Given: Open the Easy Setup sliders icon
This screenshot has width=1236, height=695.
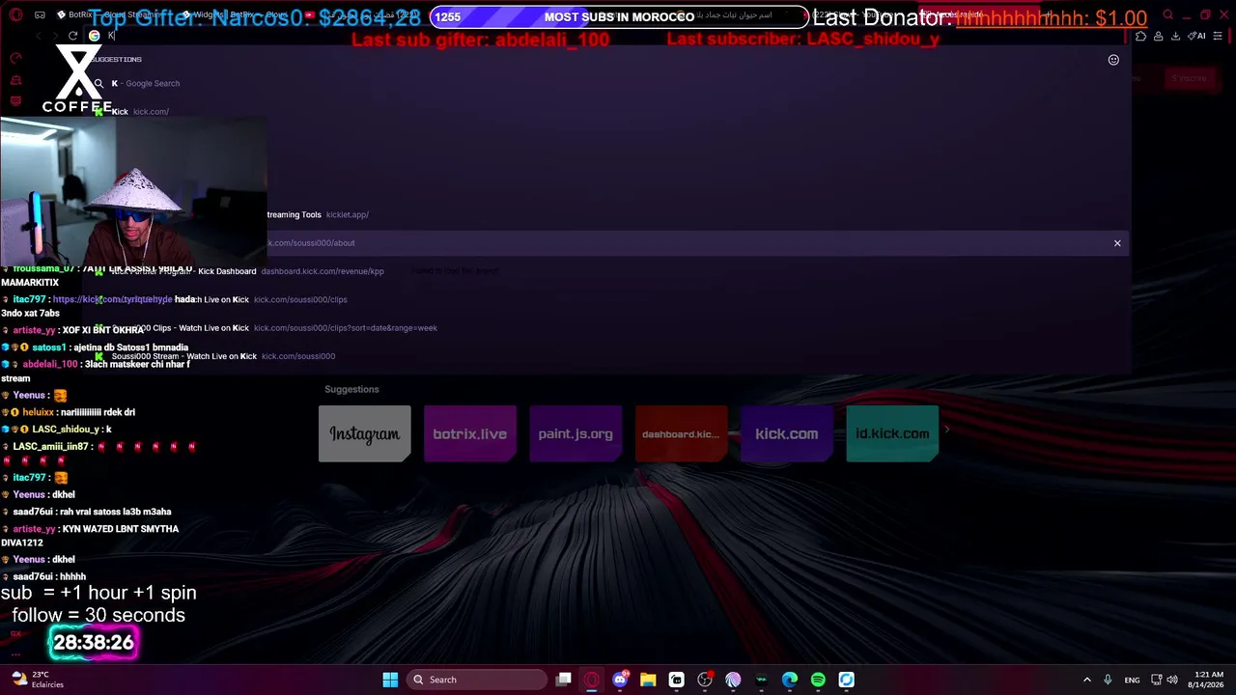Looking at the screenshot, I should pos(1218,37).
